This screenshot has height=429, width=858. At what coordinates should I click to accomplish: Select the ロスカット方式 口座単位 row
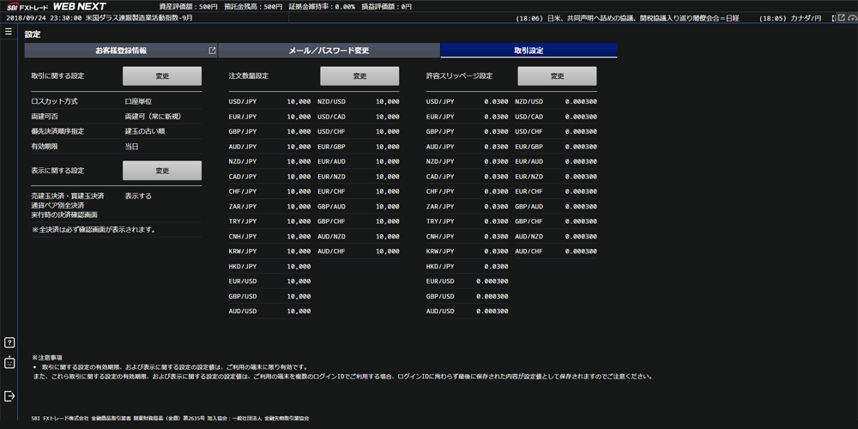(117, 102)
